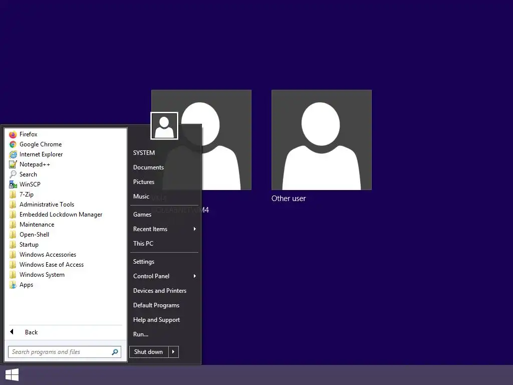Open shutdown options arrow next to Shut down
513x385 pixels.
coord(173,352)
